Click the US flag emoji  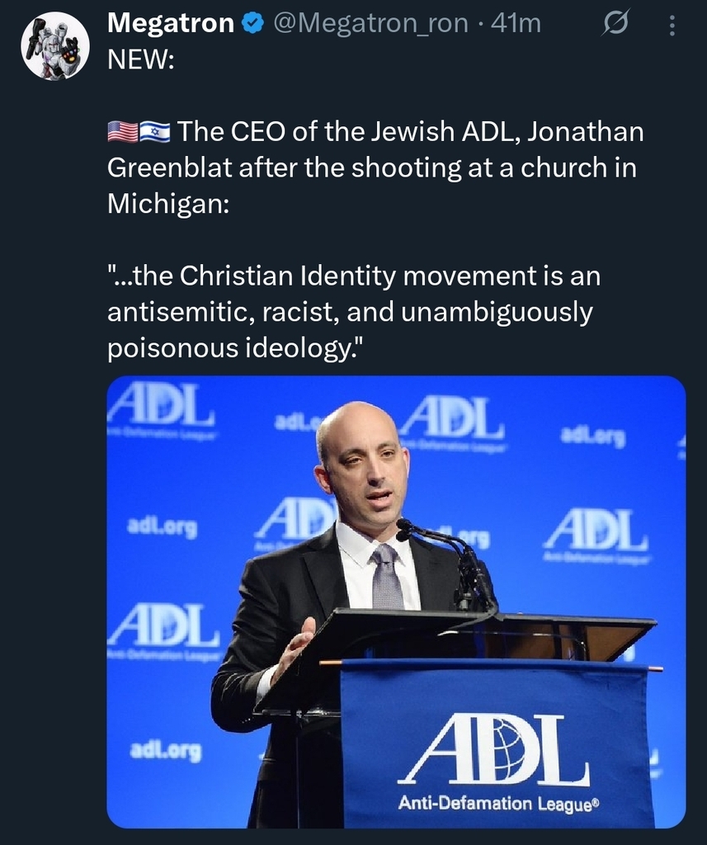pyautogui.click(x=123, y=131)
